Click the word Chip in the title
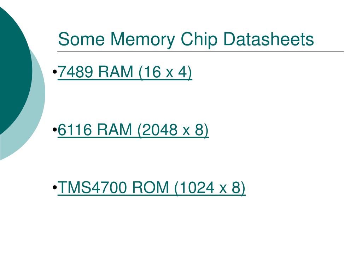362x271 pixels. pos(199,40)
